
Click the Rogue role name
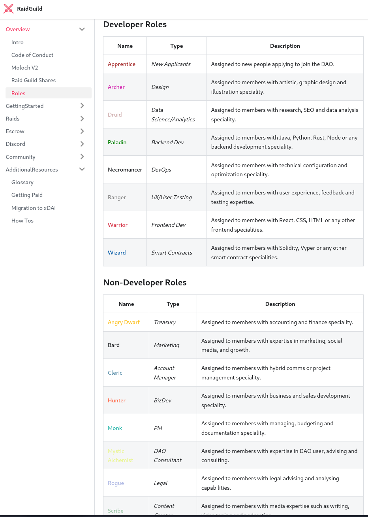pyautogui.click(x=116, y=483)
